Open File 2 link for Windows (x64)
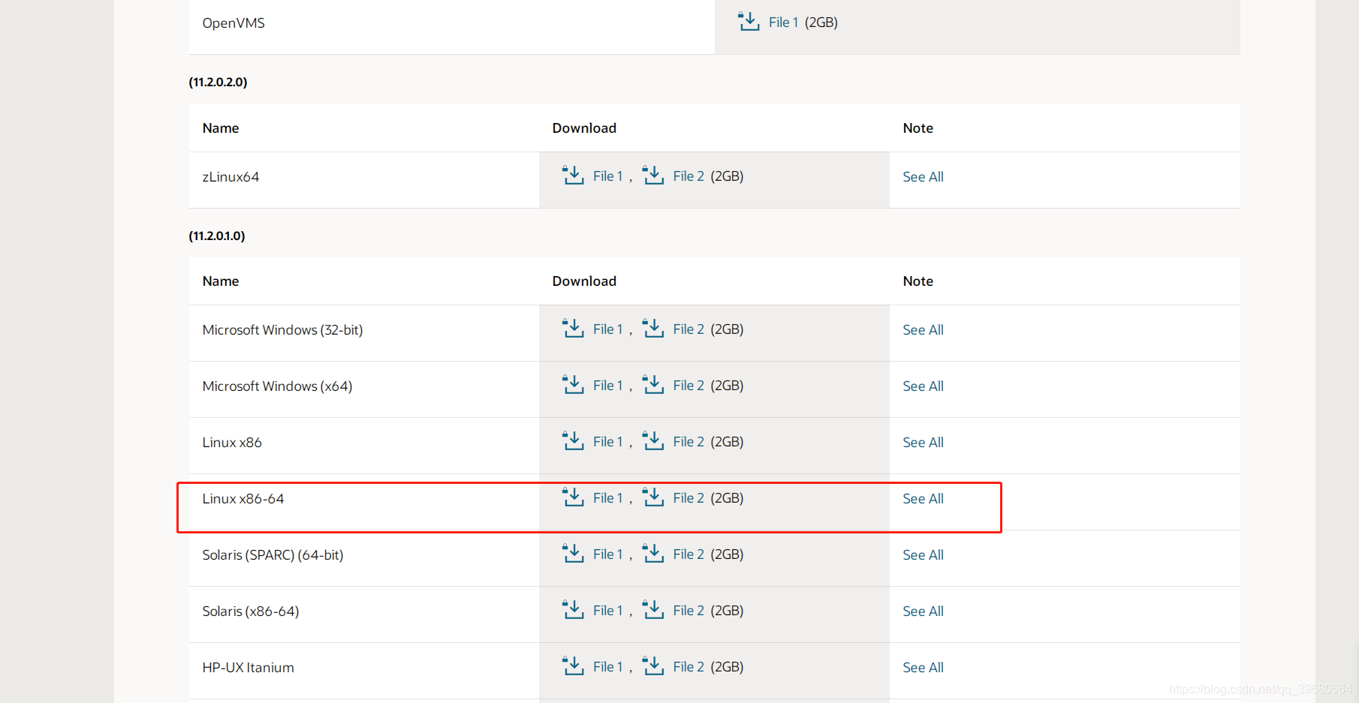 pos(689,386)
